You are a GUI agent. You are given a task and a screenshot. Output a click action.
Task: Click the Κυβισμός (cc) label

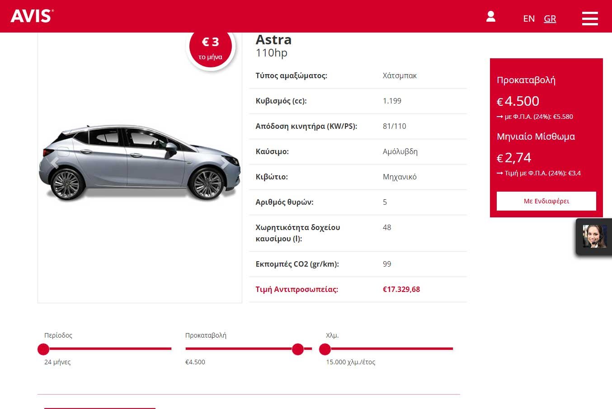tap(281, 101)
